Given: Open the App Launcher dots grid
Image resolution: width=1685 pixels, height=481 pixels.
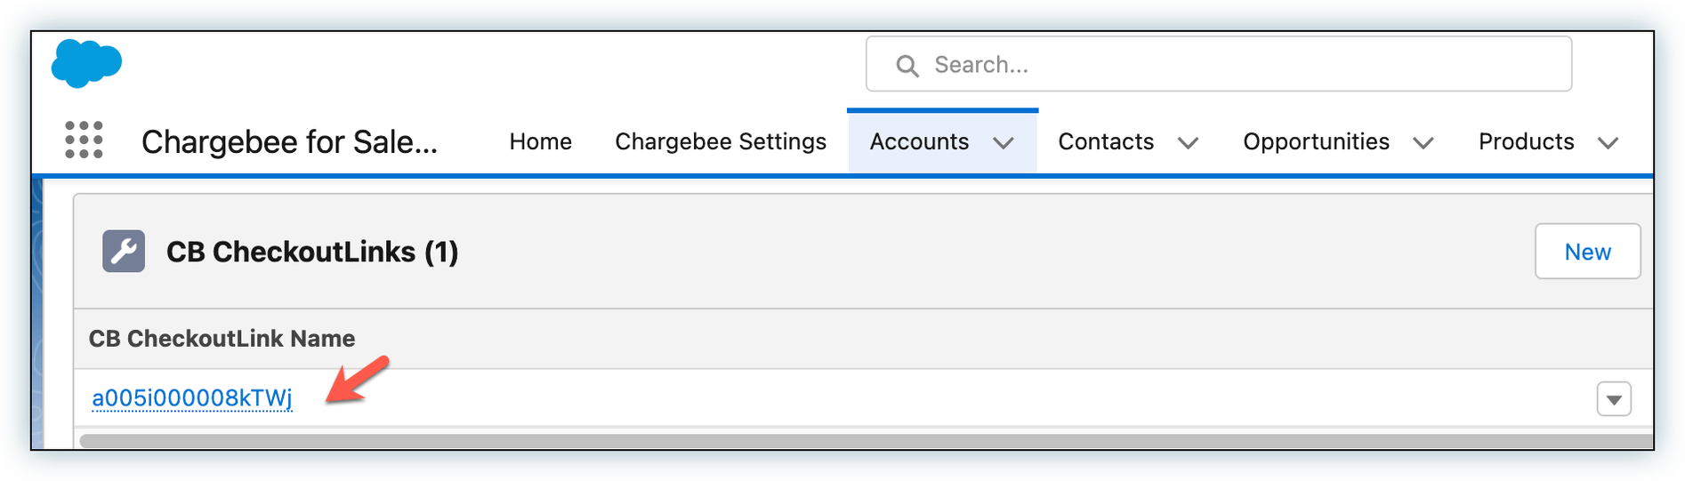Looking at the screenshot, I should tap(85, 140).
